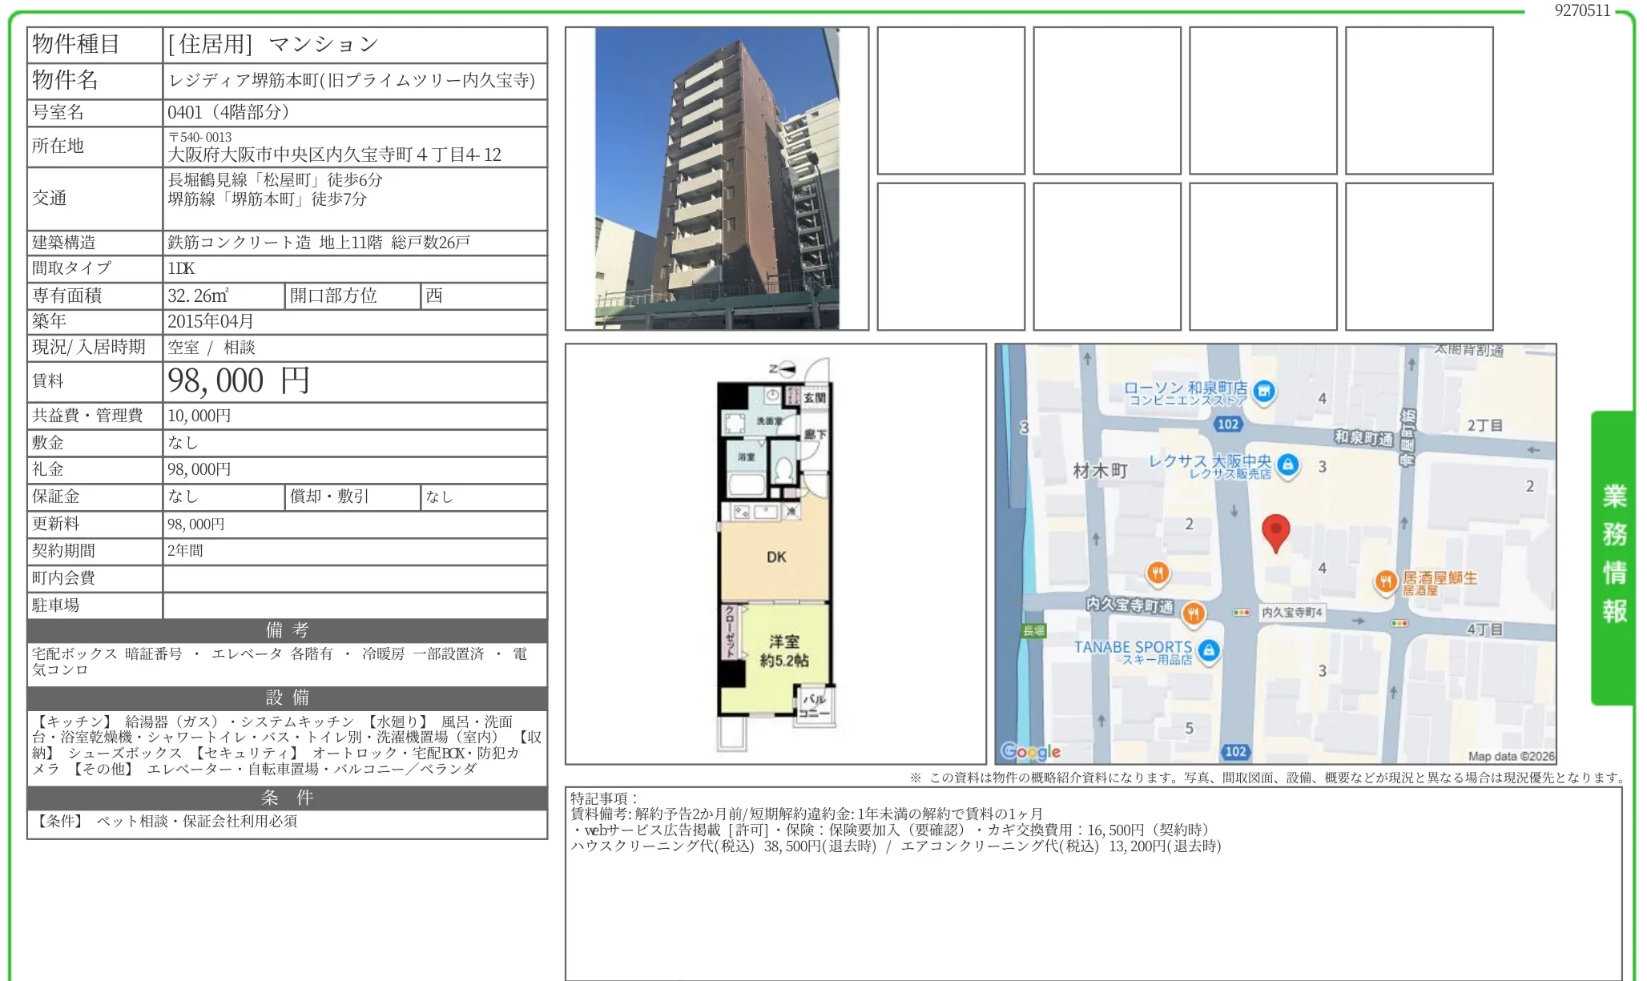Click the red location pin on map
Image resolution: width=1647 pixels, height=981 pixels.
(x=1275, y=531)
